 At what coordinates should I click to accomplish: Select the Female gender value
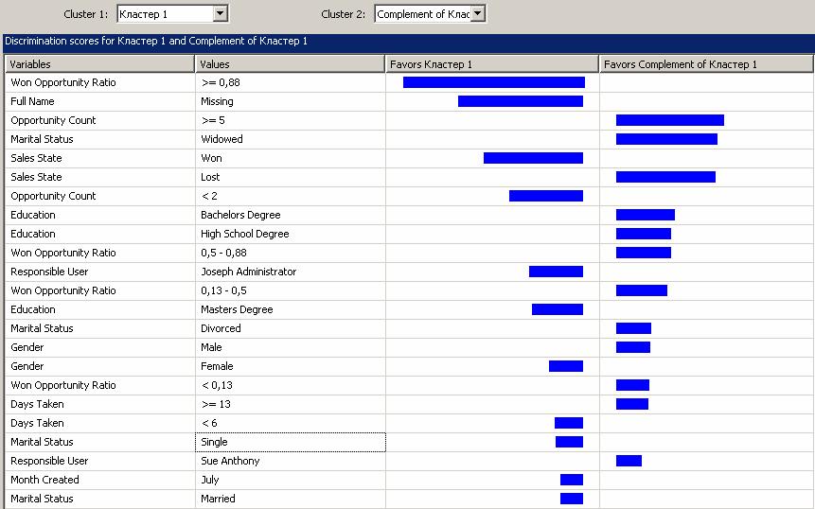pos(290,367)
